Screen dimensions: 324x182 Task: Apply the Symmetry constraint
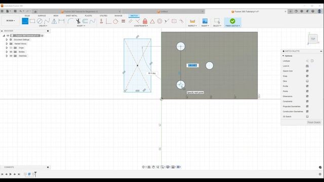[174, 21]
